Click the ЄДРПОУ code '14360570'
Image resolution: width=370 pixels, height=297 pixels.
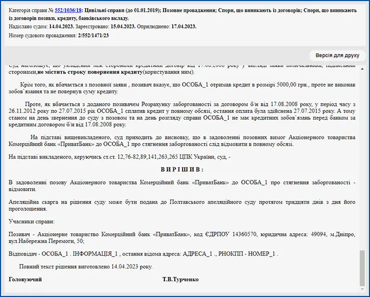244,234
